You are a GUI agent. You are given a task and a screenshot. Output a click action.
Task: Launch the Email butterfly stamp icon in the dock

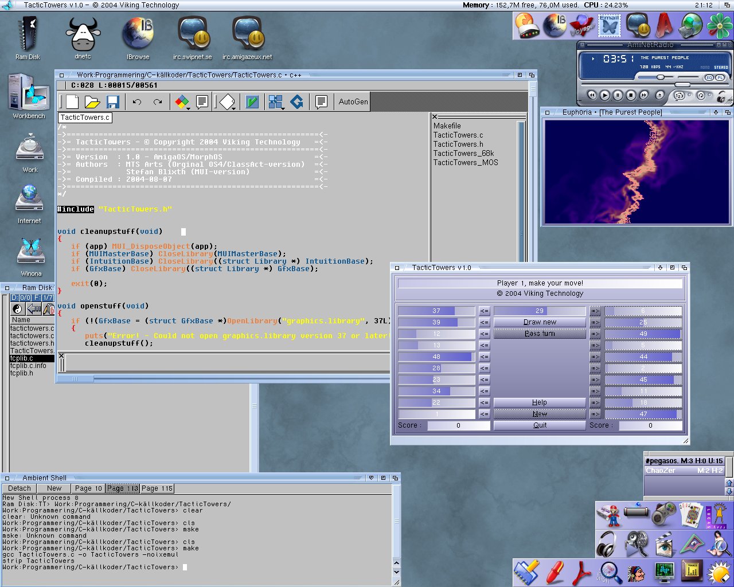coord(609,26)
